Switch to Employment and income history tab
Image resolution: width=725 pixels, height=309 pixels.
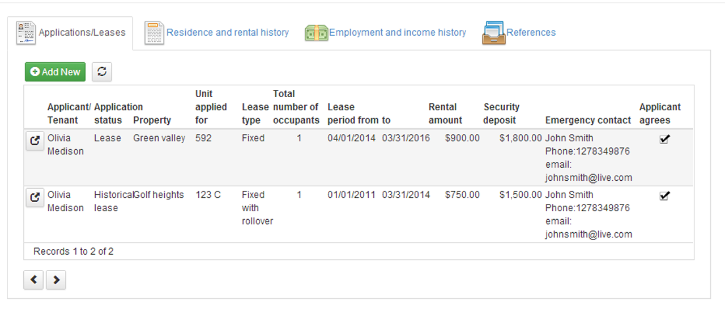click(397, 33)
